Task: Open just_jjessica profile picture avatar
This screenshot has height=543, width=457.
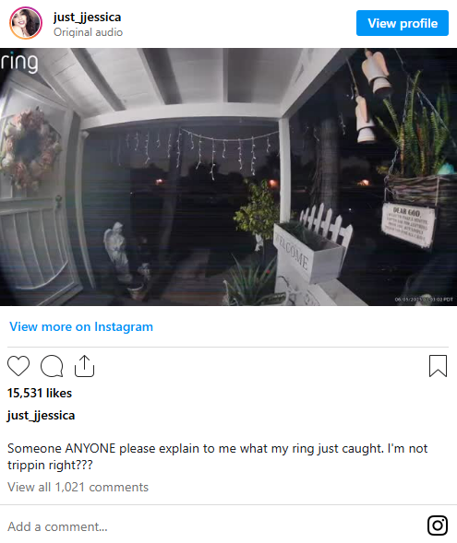Action: coord(26,23)
